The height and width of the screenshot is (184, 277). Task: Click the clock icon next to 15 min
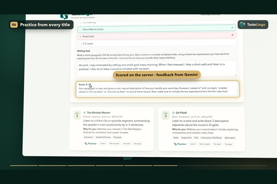(192, 117)
